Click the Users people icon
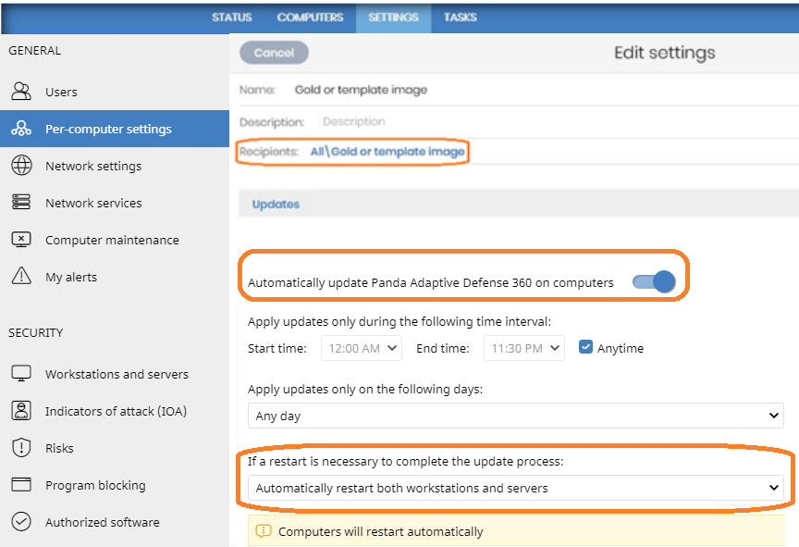The width and height of the screenshot is (799, 547). (21, 92)
